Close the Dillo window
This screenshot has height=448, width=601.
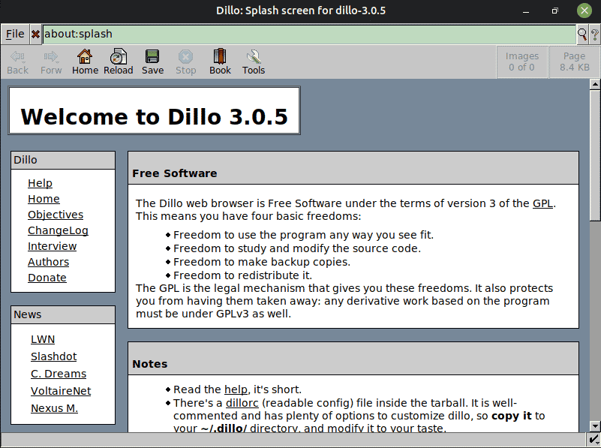tap(584, 11)
